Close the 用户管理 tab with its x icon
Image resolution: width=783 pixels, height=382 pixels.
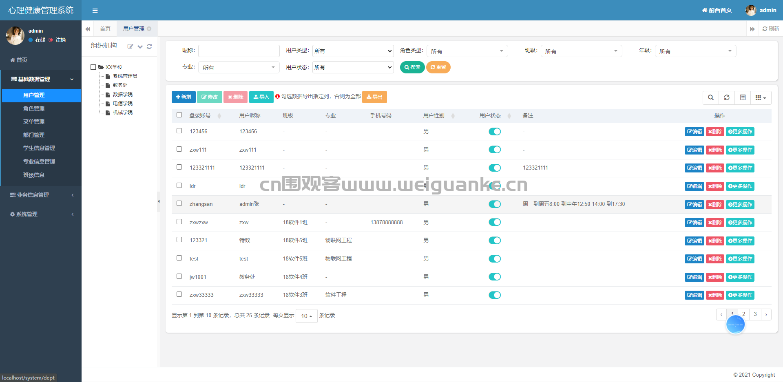[x=149, y=29]
